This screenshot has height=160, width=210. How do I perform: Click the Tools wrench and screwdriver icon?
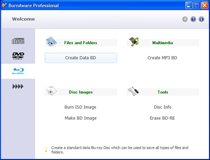point(134,91)
